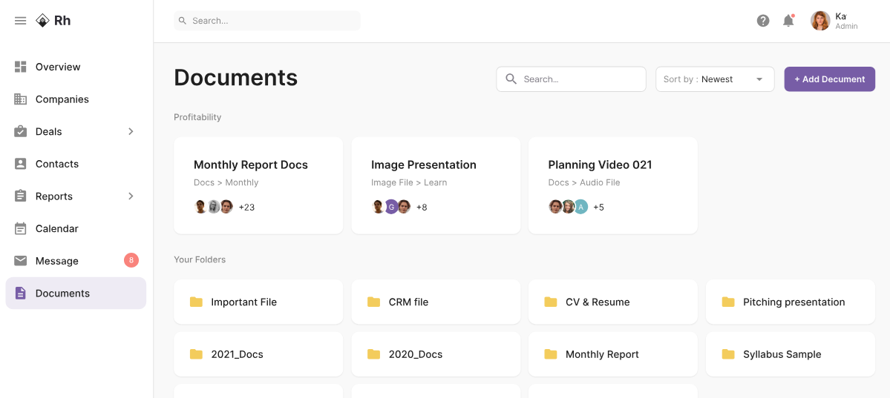This screenshot has height=398, width=890.
Task: Click the hamburger menu icon
Action: [x=20, y=21]
